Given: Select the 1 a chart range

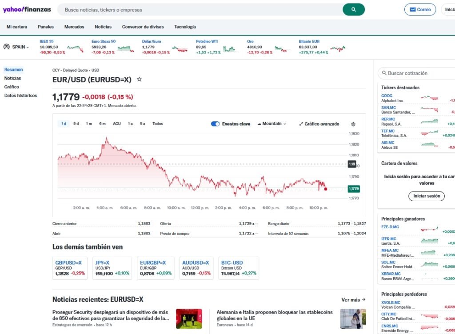Looking at the screenshot, I should (x=130, y=124).
